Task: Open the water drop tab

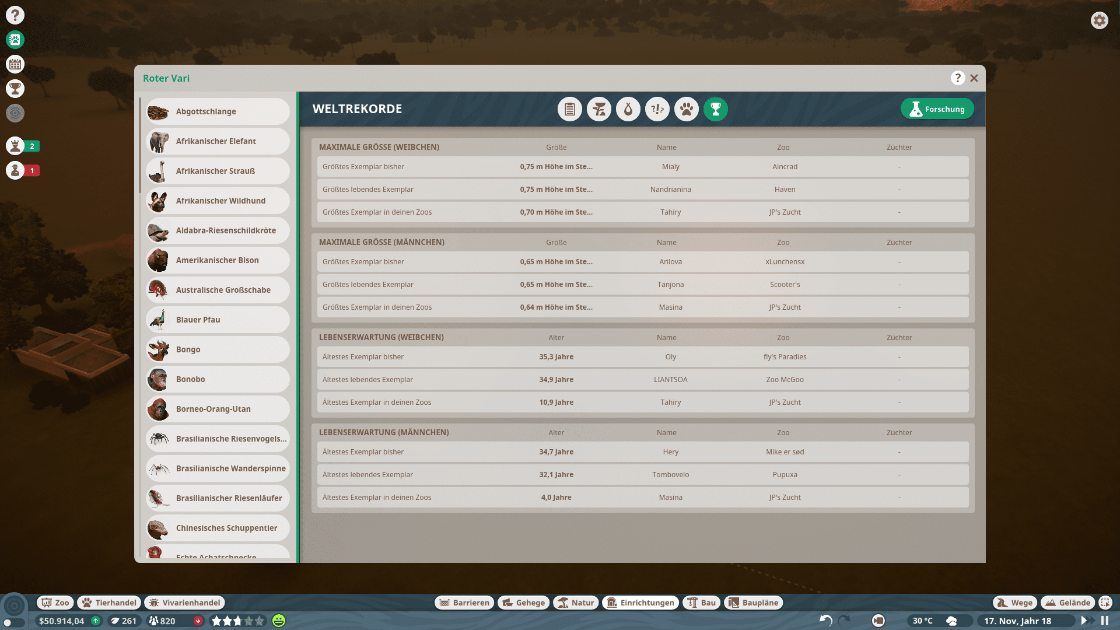Action: point(628,109)
